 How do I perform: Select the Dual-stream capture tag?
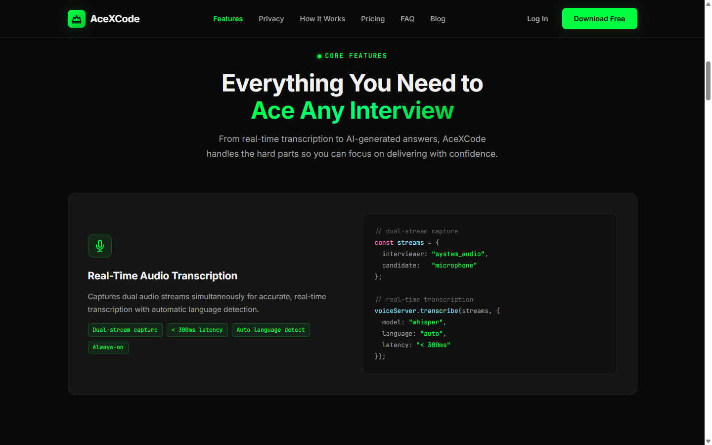(125, 330)
